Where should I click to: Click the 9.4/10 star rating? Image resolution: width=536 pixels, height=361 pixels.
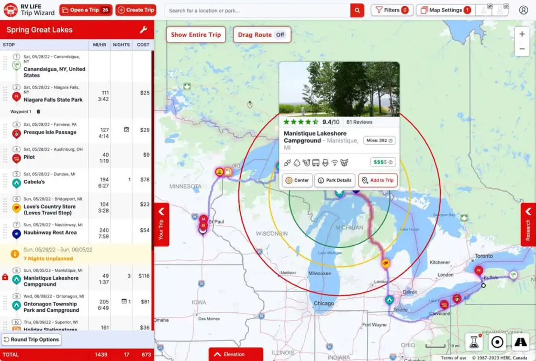[311, 122]
